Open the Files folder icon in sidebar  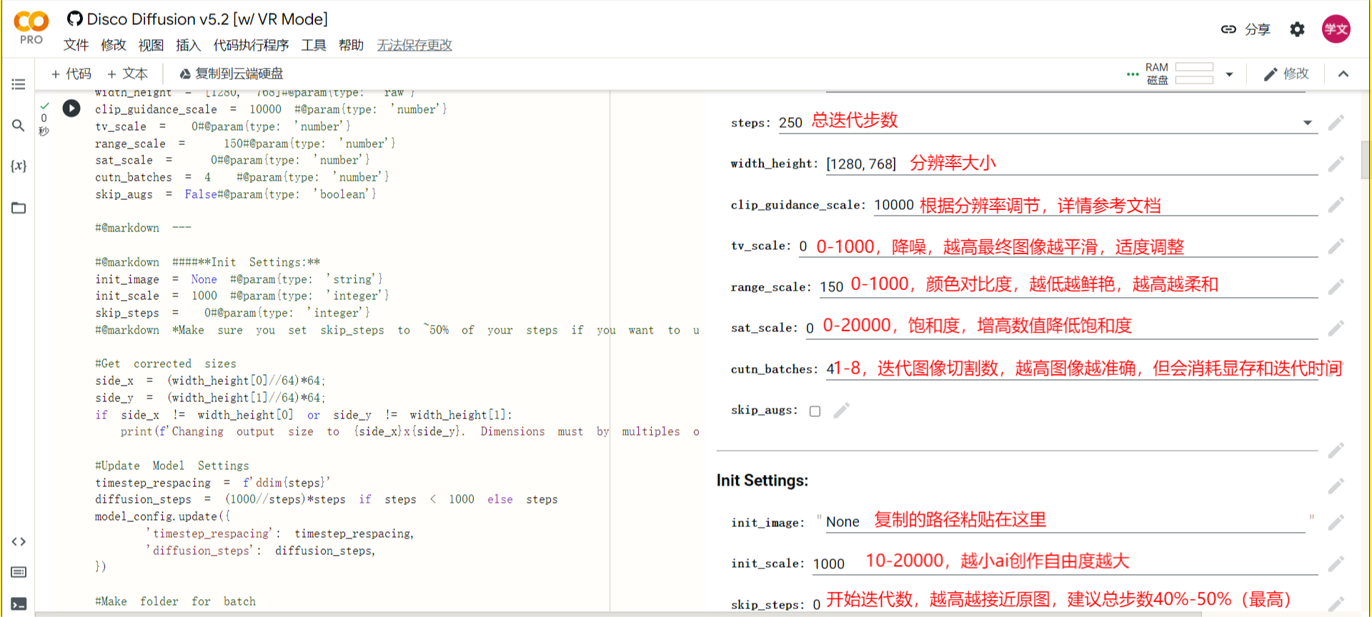coord(19,208)
